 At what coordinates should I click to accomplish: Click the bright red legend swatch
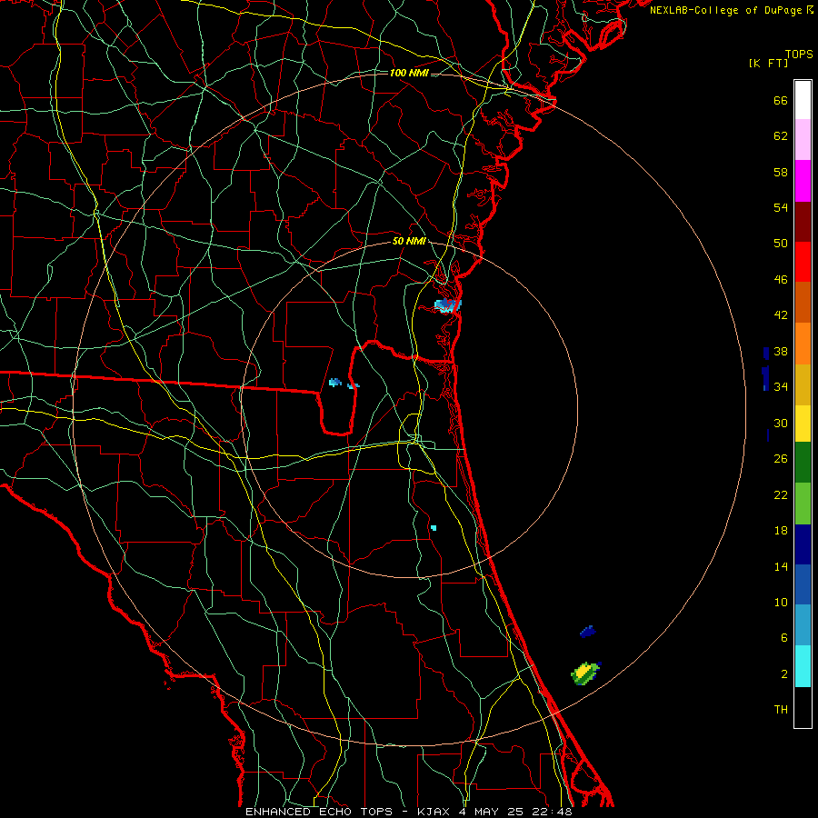tap(803, 262)
